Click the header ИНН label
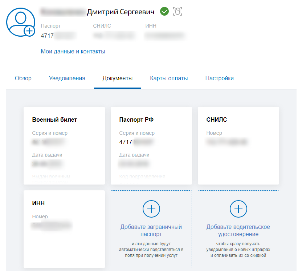The image size is (306, 271). (151, 26)
